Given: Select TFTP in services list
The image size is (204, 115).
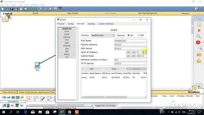Looking at the screenshot, I should pyautogui.click(x=67, y=40).
